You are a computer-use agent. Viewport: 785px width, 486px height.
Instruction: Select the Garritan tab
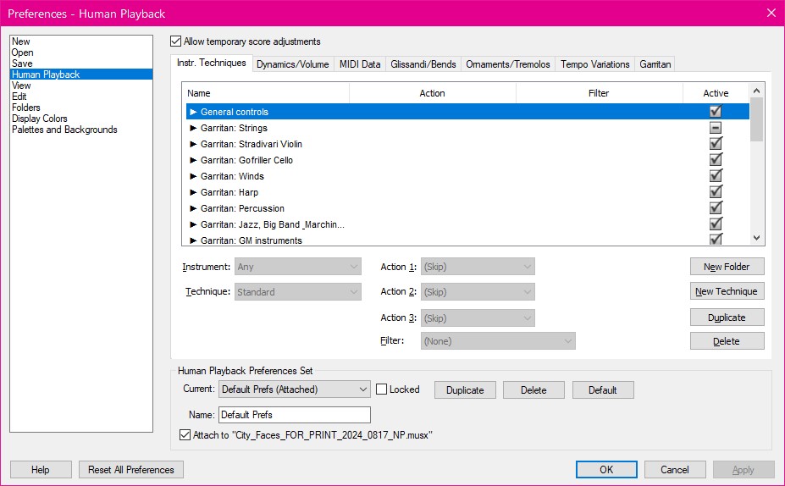point(655,64)
